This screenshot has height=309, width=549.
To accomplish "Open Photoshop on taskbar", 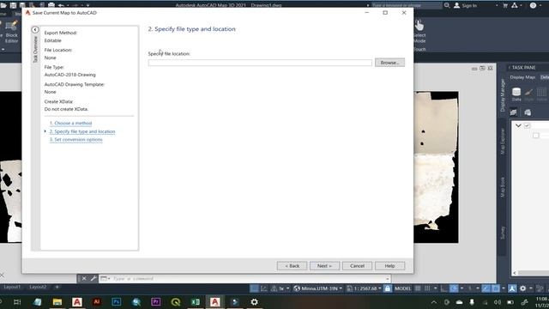I will [x=117, y=302].
